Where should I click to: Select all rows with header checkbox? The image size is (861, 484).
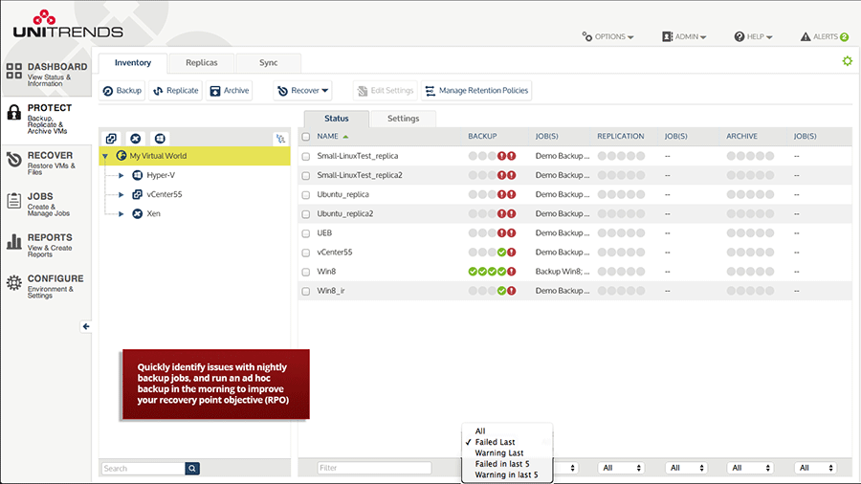tap(306, 137)
